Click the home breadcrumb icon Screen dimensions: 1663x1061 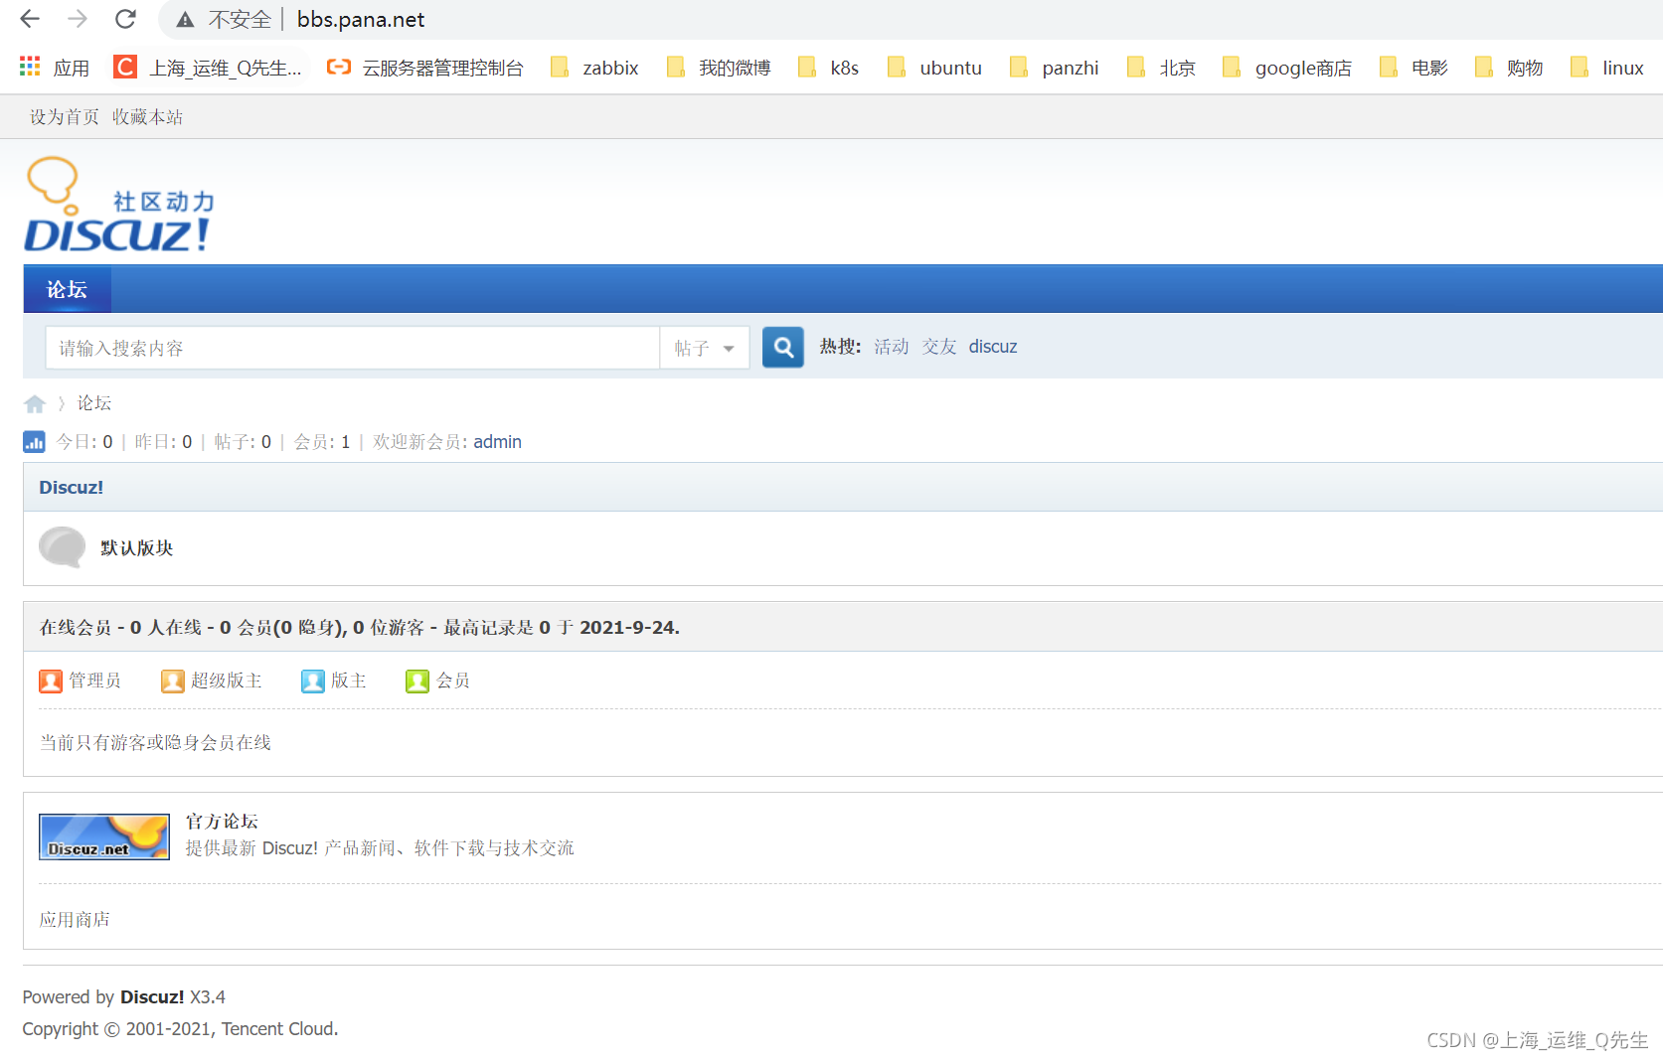35,403
